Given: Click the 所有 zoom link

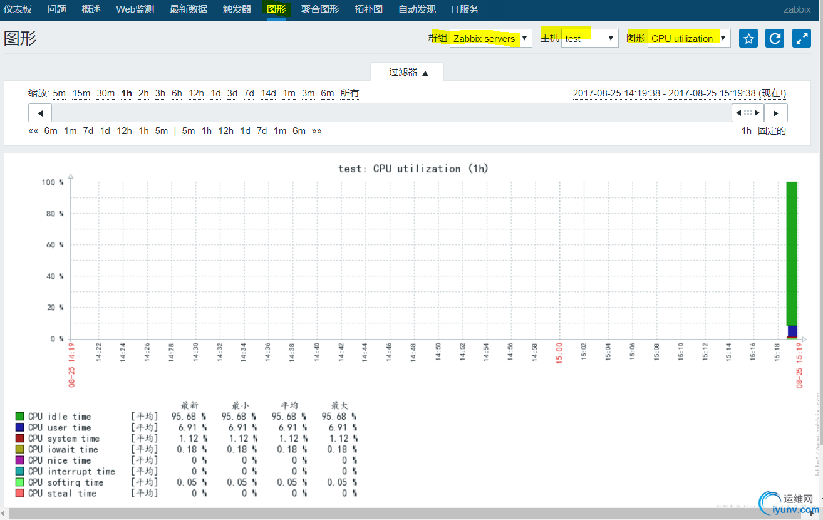Looking at the screenshot, I should (x=349, y=93).
